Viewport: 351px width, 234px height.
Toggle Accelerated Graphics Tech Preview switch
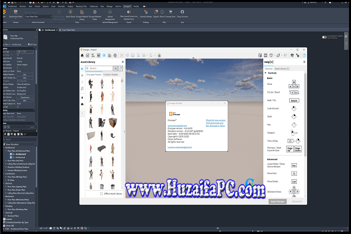[x=324, y=37]
